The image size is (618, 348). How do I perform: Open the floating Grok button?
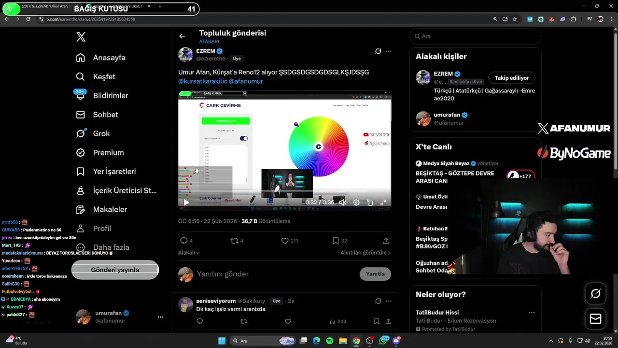[596, 294]
